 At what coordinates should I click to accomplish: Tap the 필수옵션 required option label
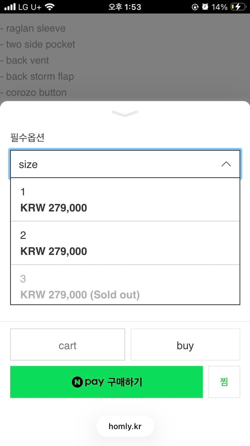tap(27, 138)
